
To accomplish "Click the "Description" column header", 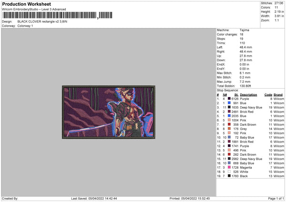I will [x=248, y=95].
